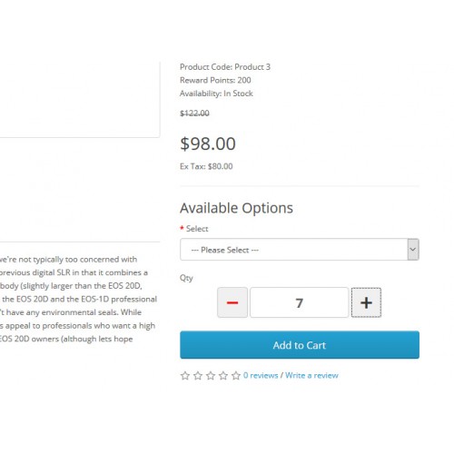Image resolution: width=454 pixels, height=454 pixels.
Task: Click the "Ex Tax: $80.00" text
Action: (x=206, y=166)
